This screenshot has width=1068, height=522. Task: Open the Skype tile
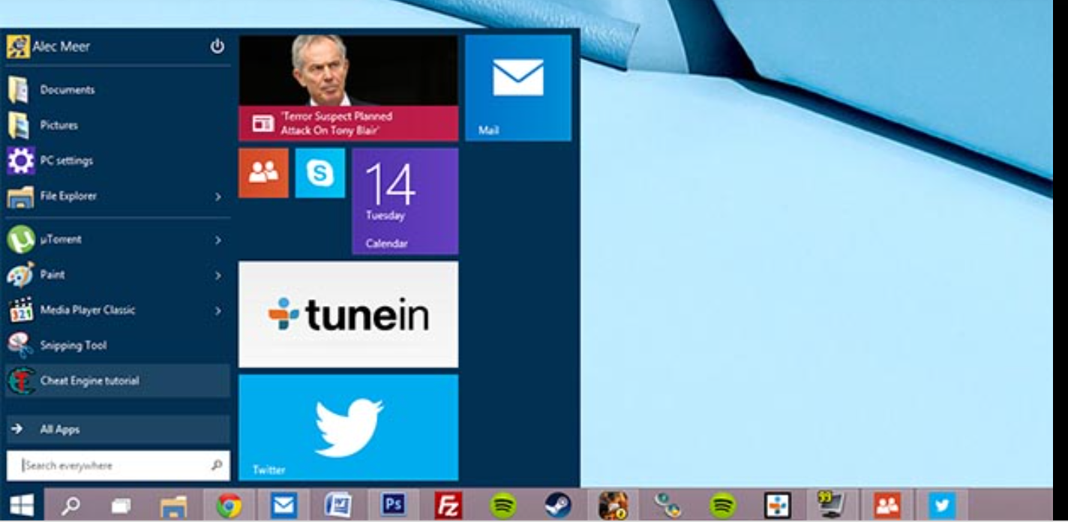click(320, 172)
